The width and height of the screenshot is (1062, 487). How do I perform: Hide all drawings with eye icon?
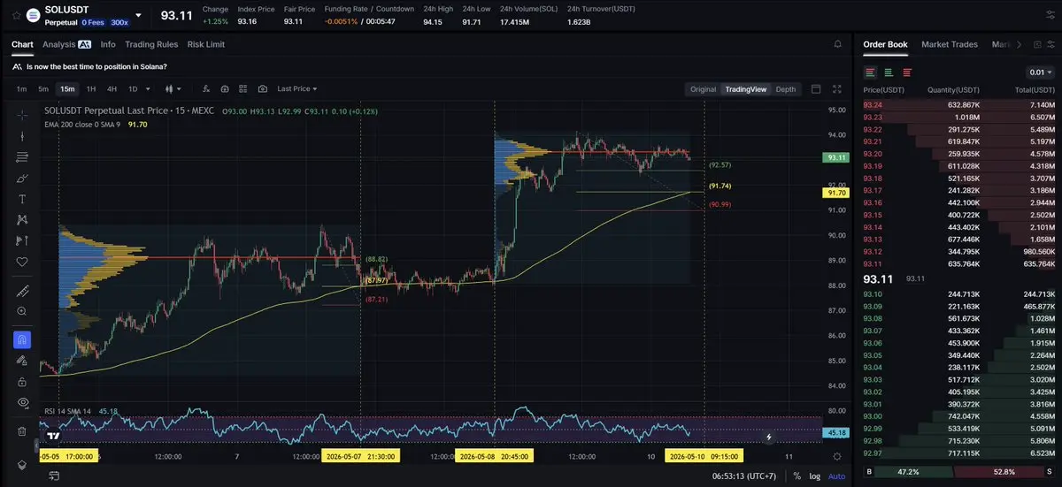pyautogui.click(x=22, y=402)
